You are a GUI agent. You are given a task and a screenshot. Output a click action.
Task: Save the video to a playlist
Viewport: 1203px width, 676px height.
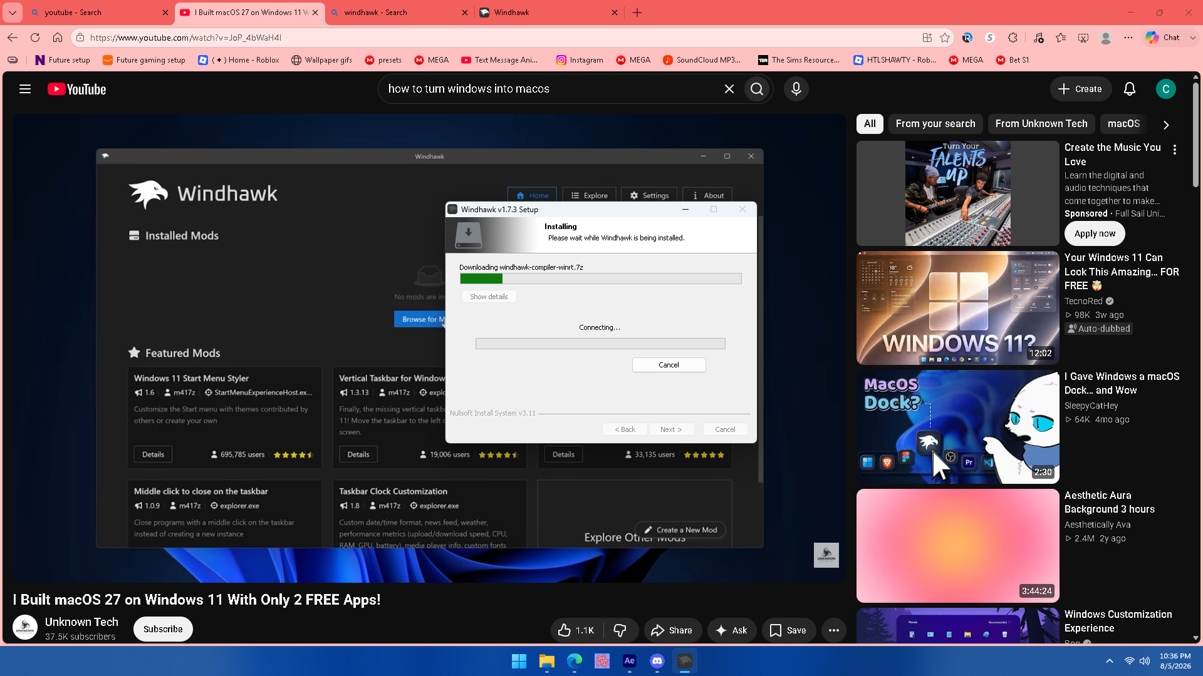[788, 630]
